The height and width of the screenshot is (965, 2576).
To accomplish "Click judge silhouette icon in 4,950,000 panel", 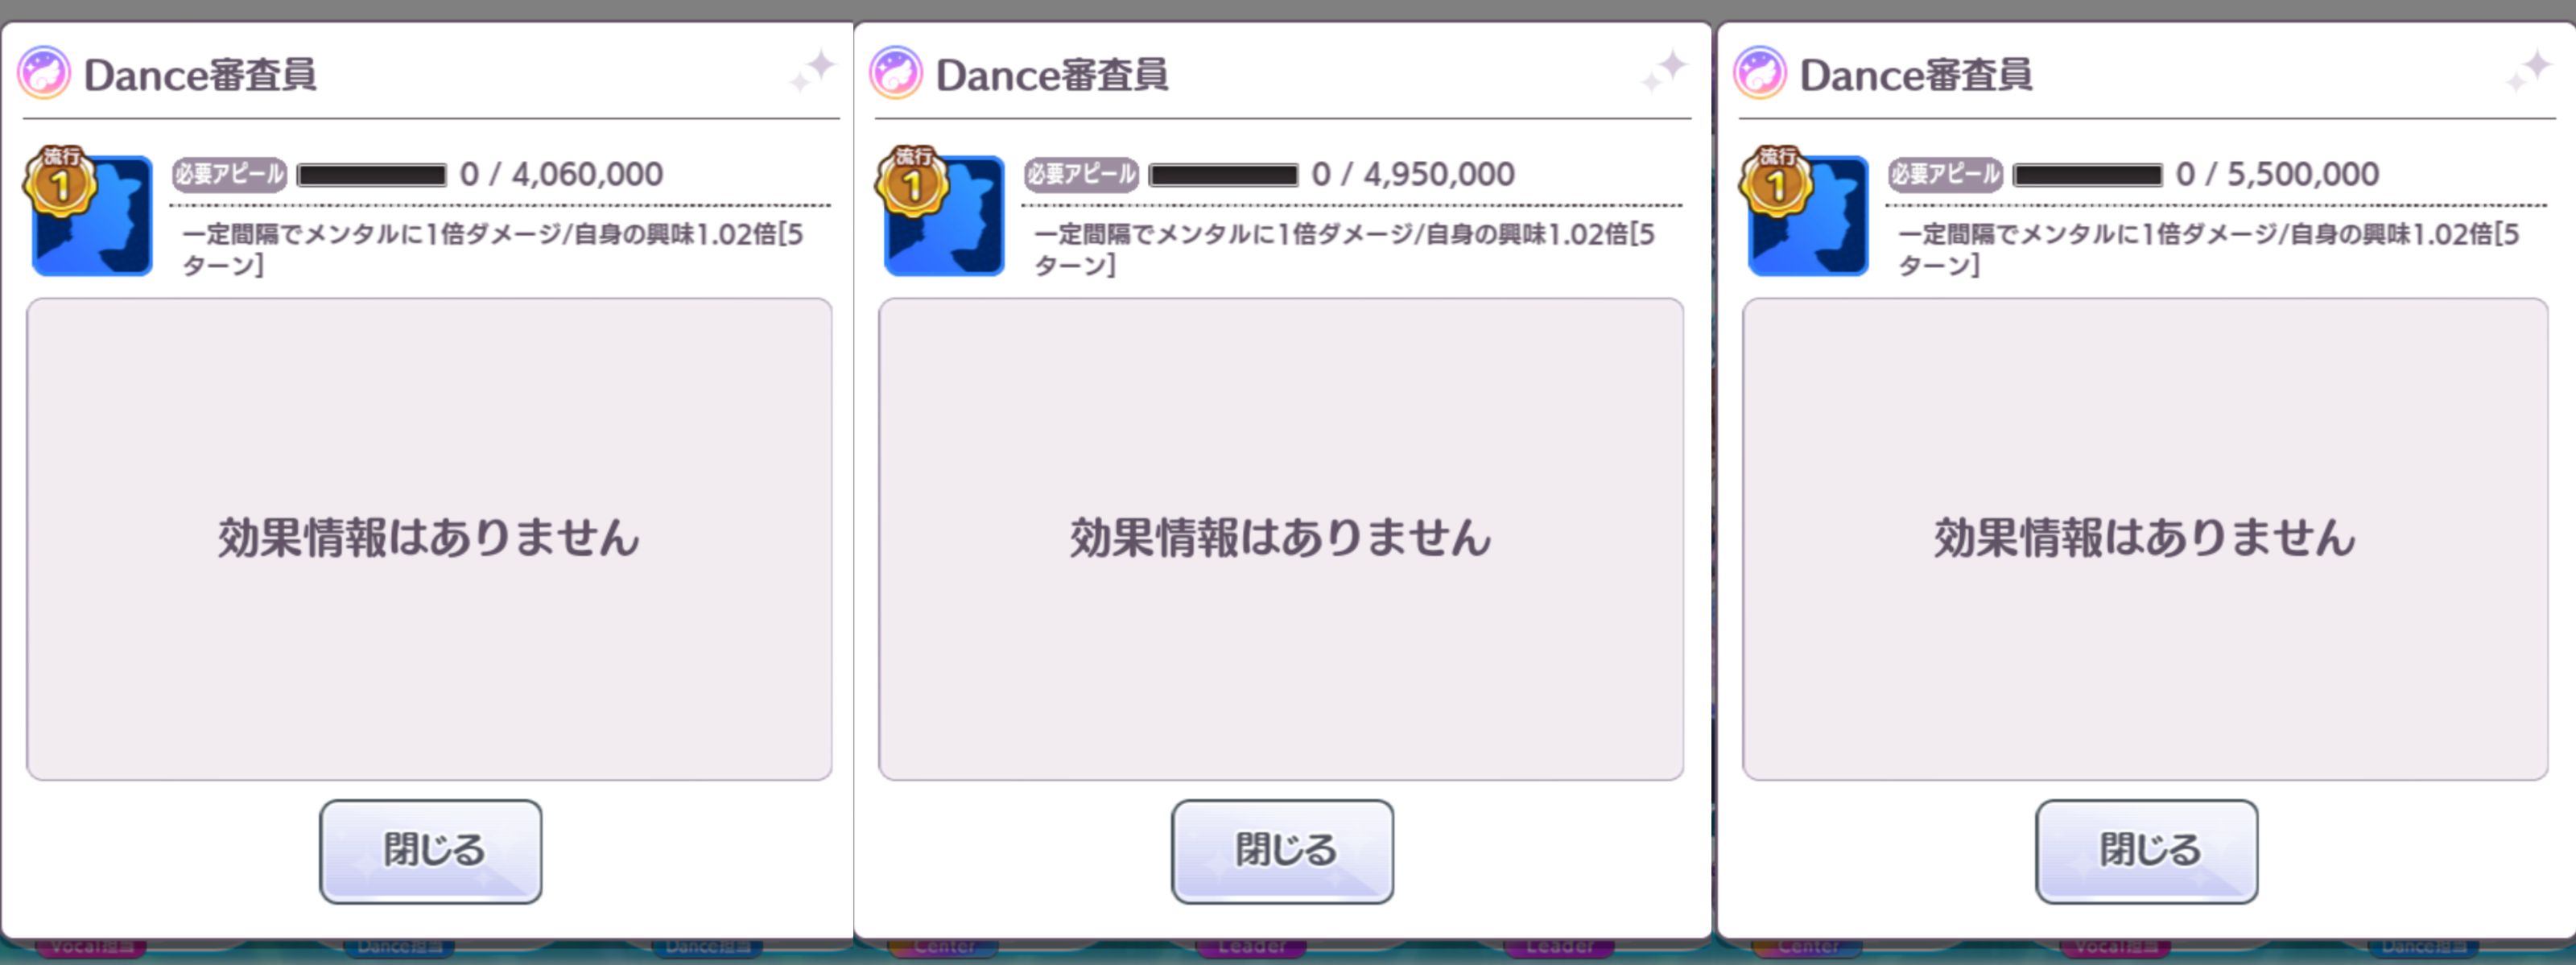I will coord(944,216).
